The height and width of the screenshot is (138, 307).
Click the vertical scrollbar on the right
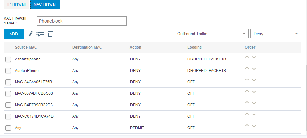(x=305, y=95)
